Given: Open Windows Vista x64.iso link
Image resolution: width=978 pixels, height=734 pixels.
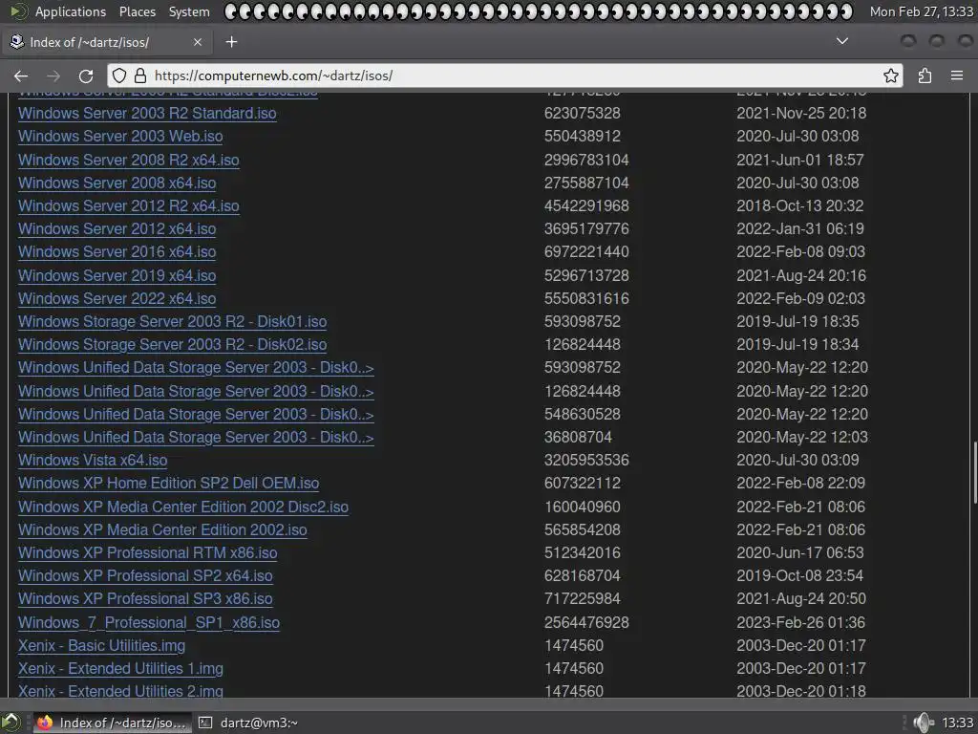Looking at the screenshot, I should click(93, 460).
